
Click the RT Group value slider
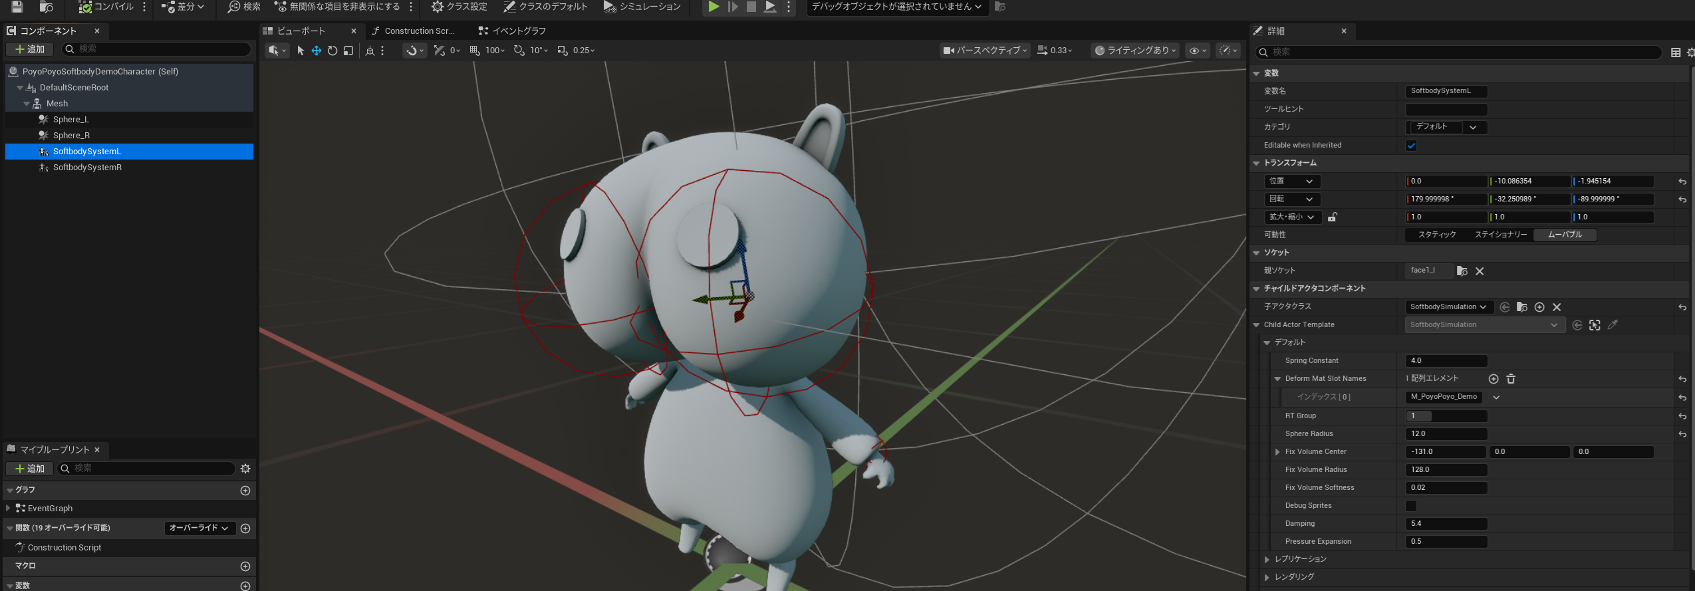1446,416
